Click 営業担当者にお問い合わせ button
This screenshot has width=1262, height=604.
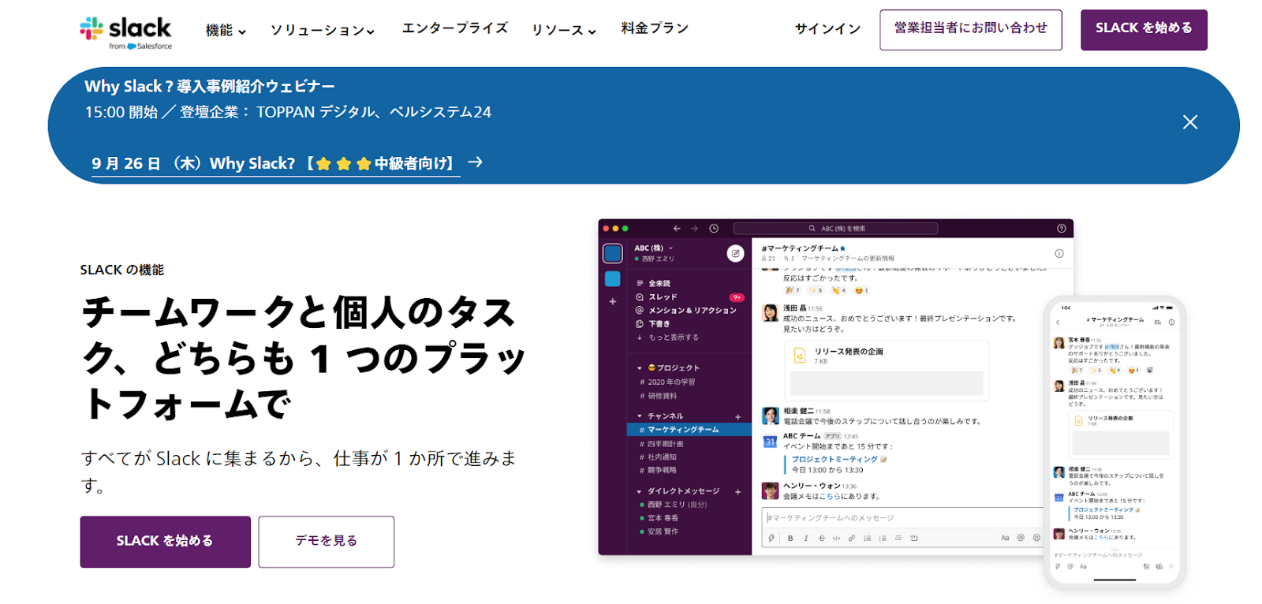click(x=971, y=30)
